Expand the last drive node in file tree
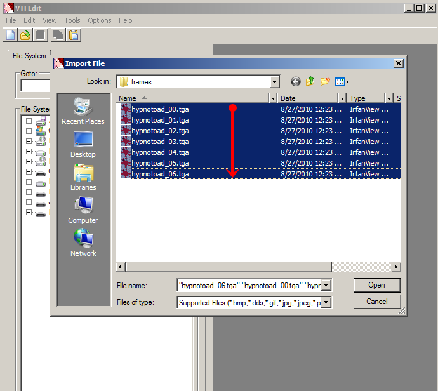 (29, 212)
